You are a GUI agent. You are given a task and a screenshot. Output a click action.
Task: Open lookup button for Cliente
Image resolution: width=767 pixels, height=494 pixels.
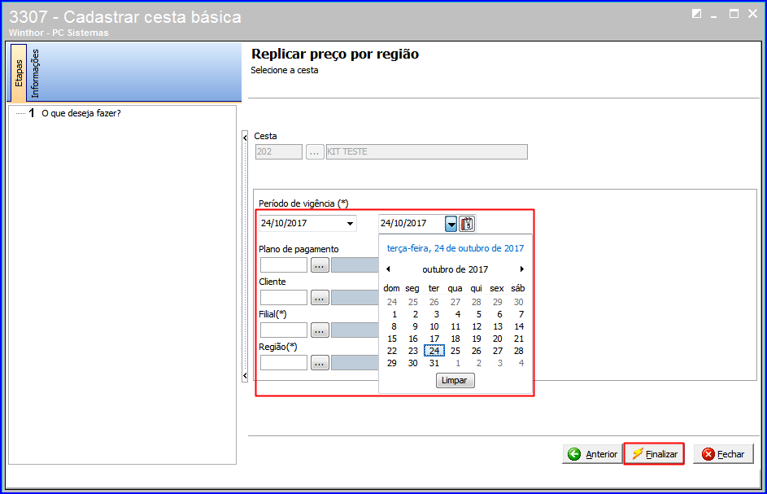click(x=320, y=298)
